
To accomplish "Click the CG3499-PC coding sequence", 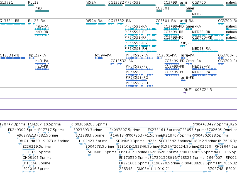I will [172, 75].
